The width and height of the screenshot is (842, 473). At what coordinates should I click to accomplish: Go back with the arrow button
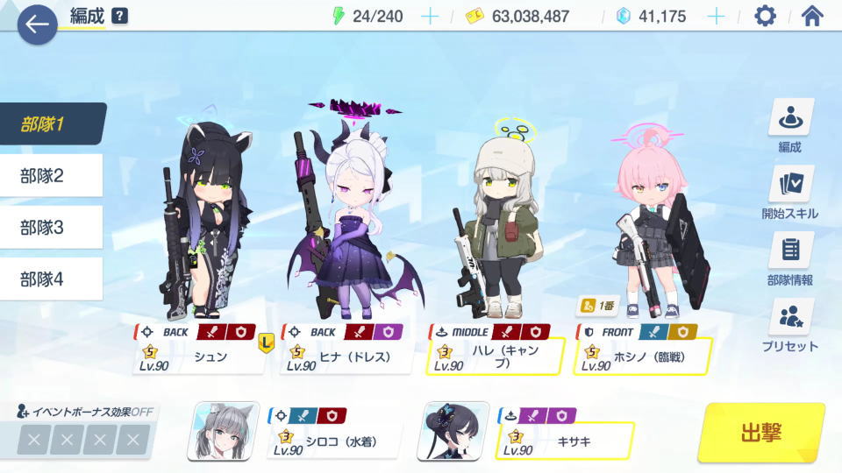37,25
